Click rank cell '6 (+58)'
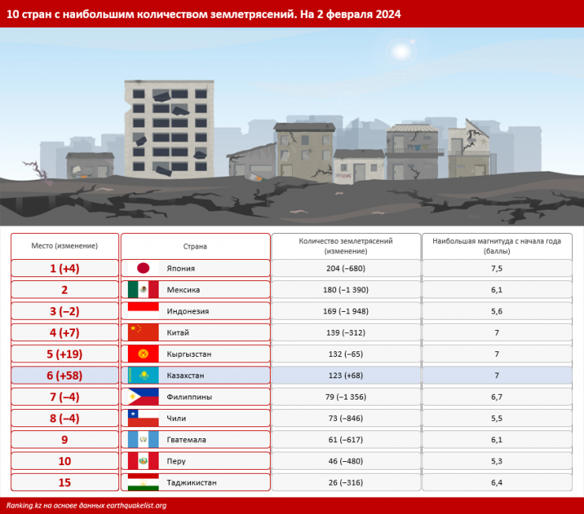 coord(65,375)
